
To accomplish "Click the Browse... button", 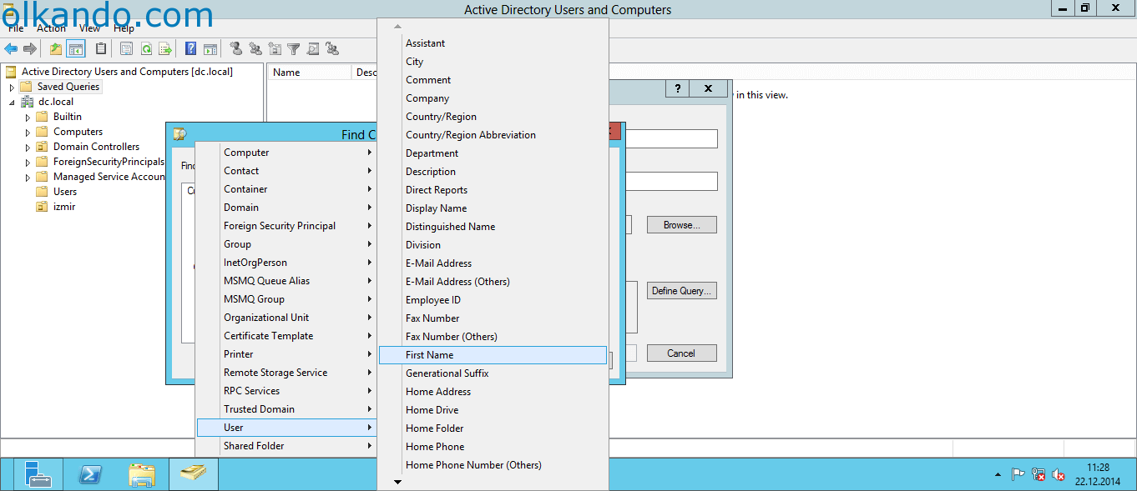I will 682,225.
